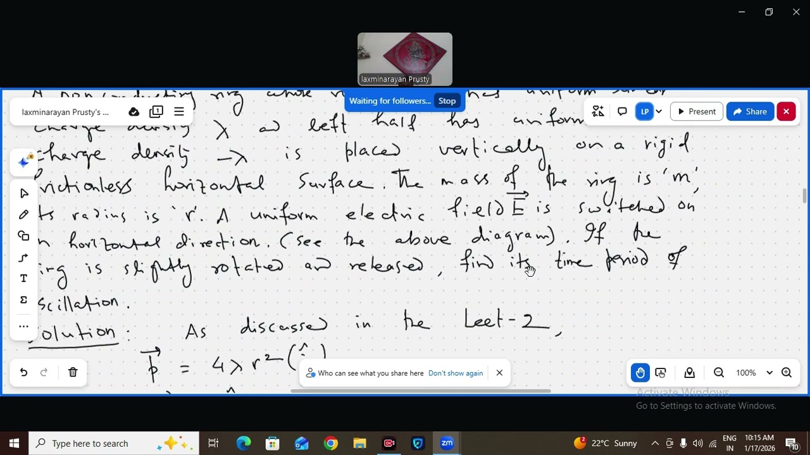Select the pen drawing tool
This screenshot has width=810, height=455.
[23, 215]
